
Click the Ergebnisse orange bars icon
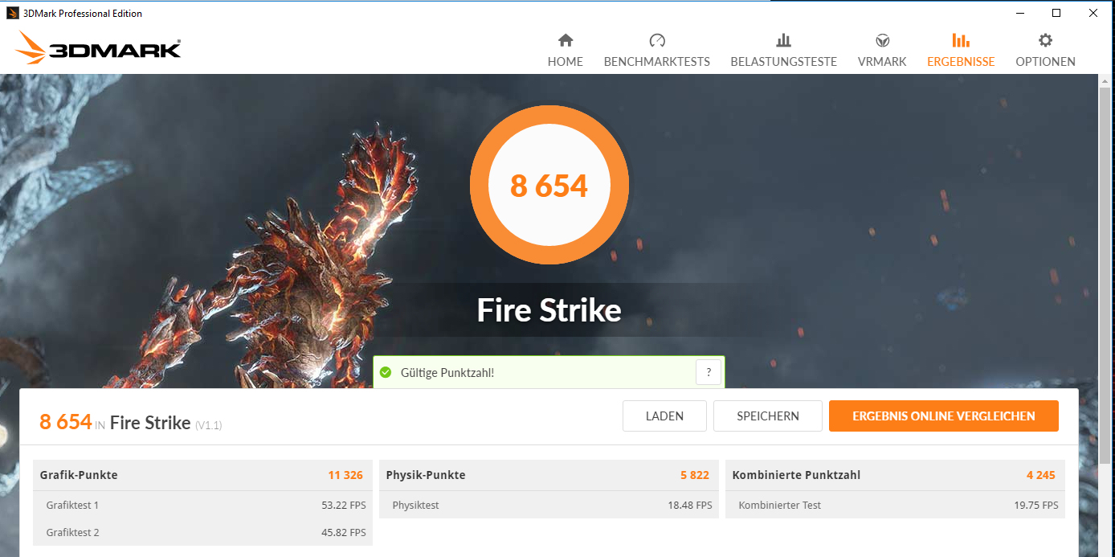coord(961,40)
